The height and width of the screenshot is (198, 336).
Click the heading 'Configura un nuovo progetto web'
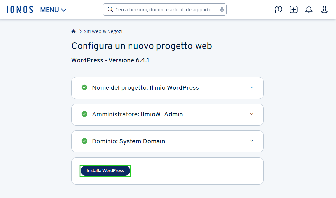[142, 46]
